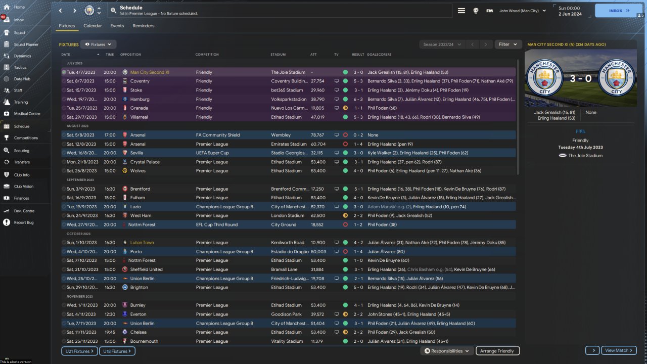This screenshot has height=364, width=647.
Task: Switch to the Calendar tab
Action: [x=93, y=26]
